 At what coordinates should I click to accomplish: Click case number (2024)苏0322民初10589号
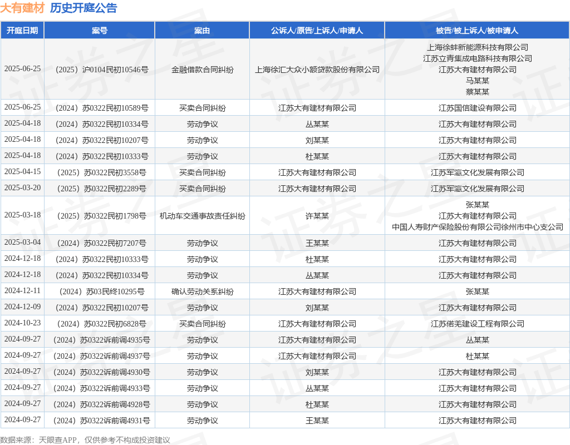point(101,108)
